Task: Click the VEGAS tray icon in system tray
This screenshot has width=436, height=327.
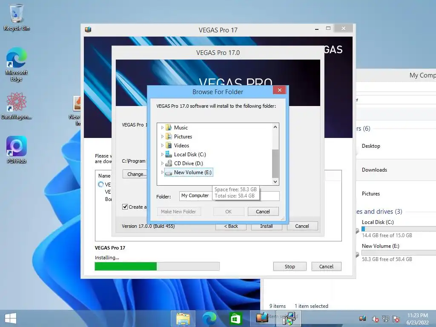Action: click(x=363, y=318)
